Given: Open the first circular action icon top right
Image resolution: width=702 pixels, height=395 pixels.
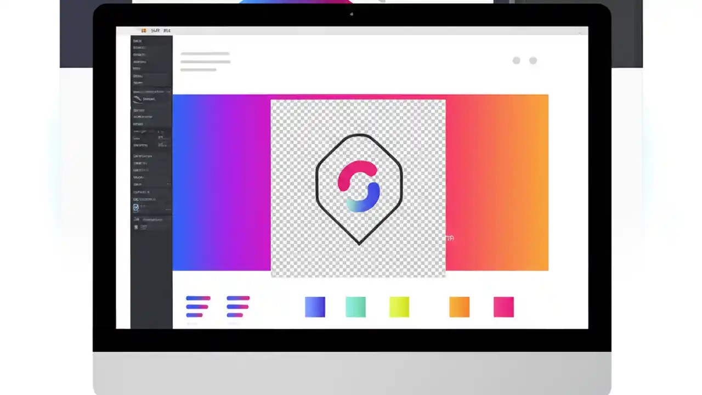Looking at the screenshot, I should 516,60.
